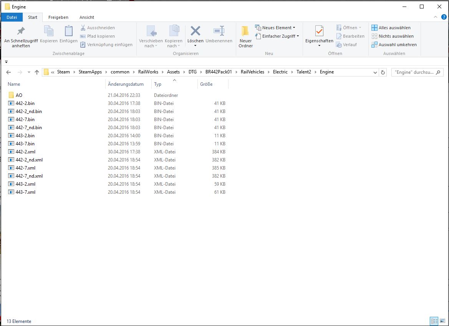Open Eigenschaften checkmark icon
Screen dimensions: 449x326
(319, 31)
